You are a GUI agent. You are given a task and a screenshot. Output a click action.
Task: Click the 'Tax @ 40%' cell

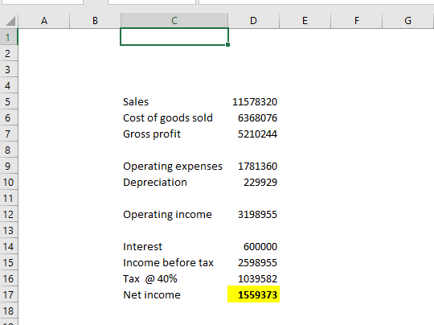point(174,278)
